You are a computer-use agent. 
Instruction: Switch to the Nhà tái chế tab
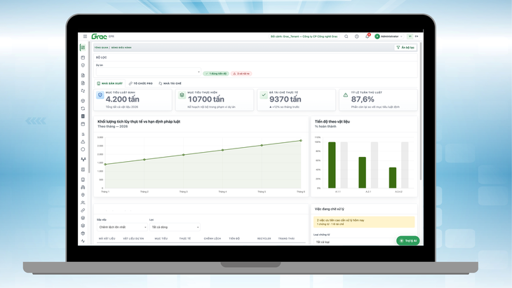coord(170,83)
